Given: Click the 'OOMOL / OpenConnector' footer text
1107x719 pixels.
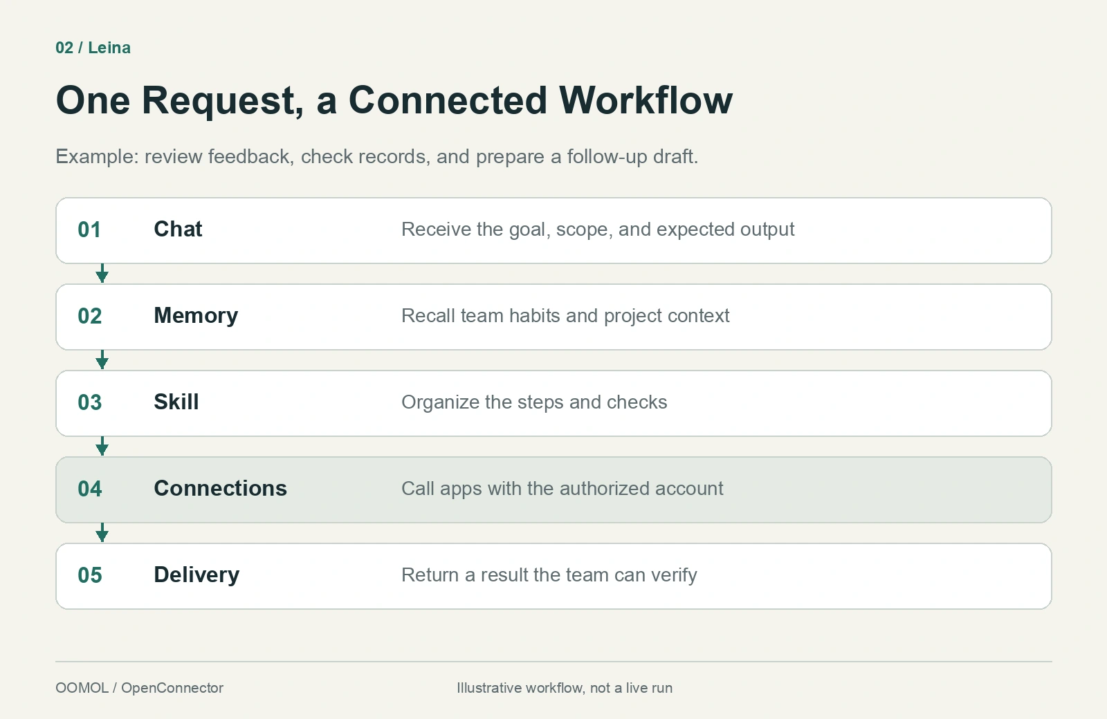Looking at the screenshot, I should click(x=140, y=688).
